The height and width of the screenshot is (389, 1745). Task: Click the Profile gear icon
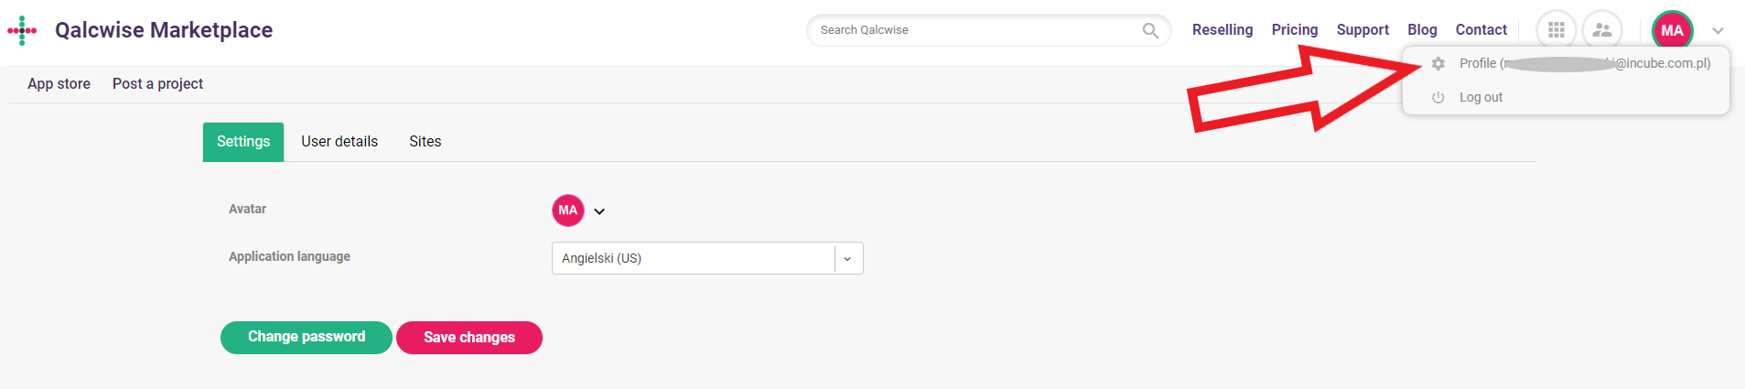(x=1438, y=63)
